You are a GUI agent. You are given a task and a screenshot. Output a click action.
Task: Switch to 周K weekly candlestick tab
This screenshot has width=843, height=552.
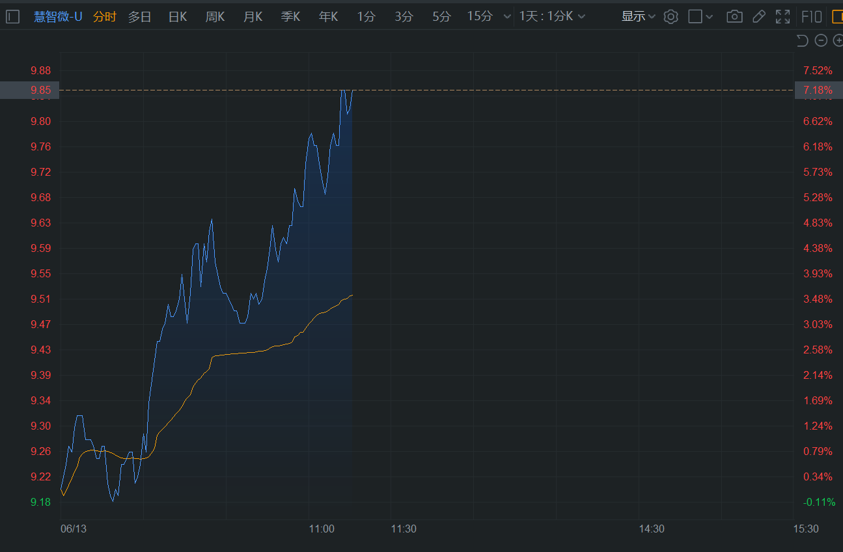coord(215,17)
